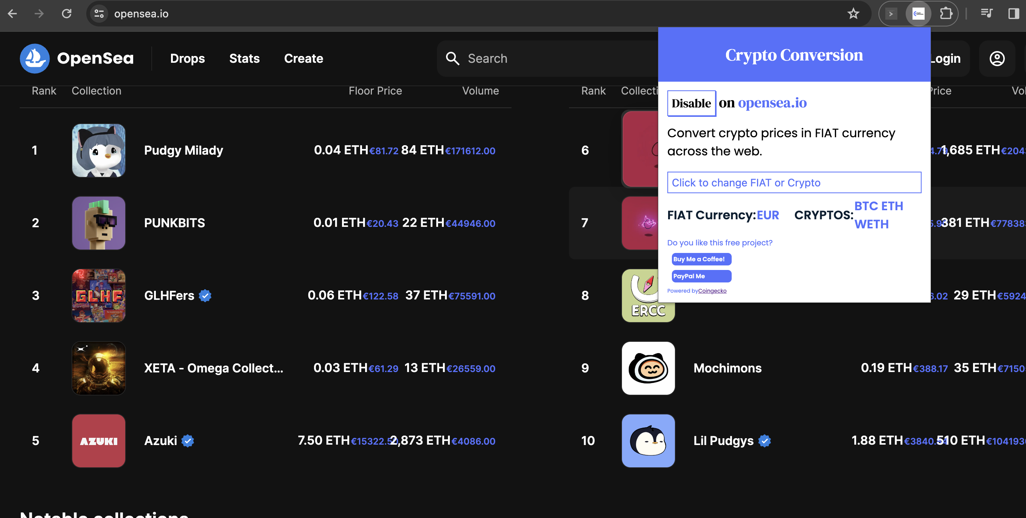Open the Stats menu

tap(244, 58)
